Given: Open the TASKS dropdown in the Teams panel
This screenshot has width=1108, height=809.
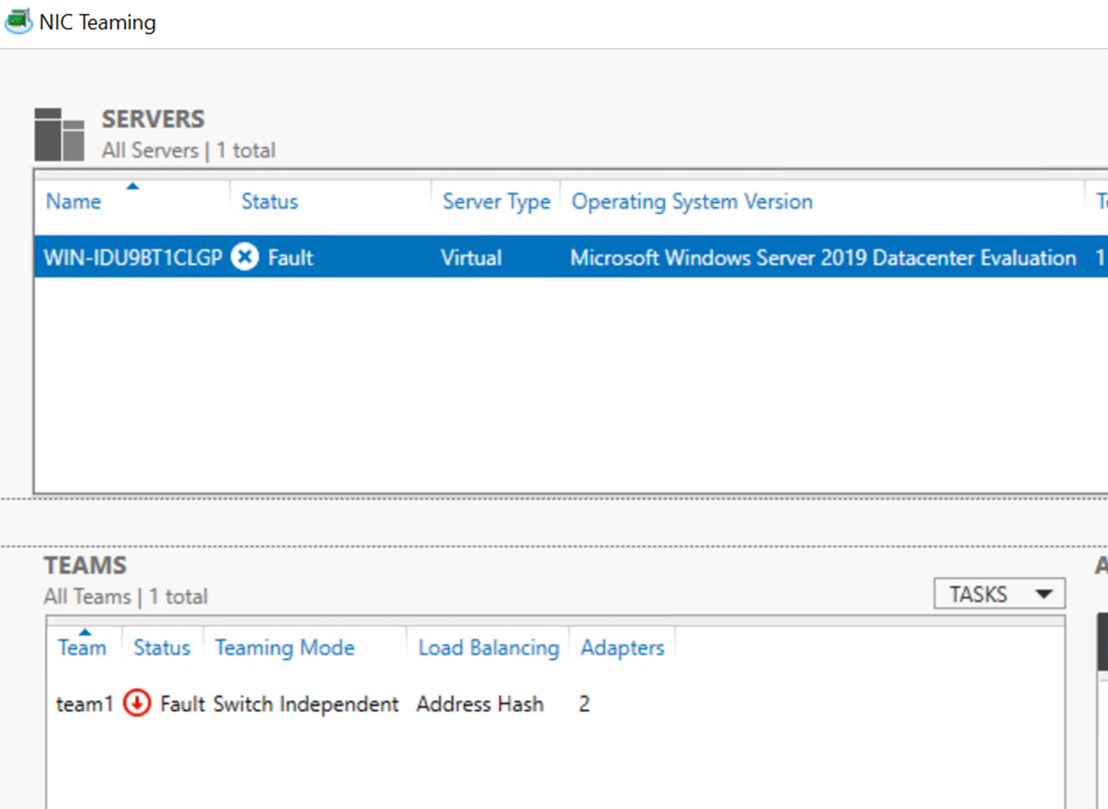Looking at the screenshot, I should 999,594.
